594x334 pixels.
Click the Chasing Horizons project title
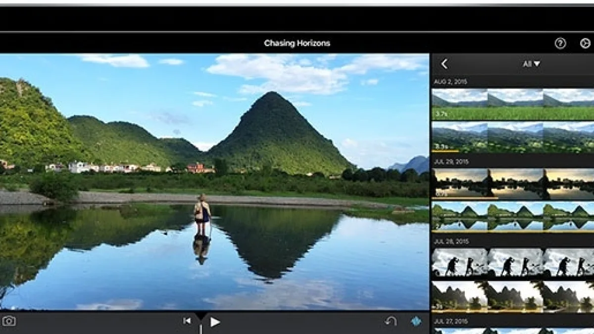click(297, 44)
